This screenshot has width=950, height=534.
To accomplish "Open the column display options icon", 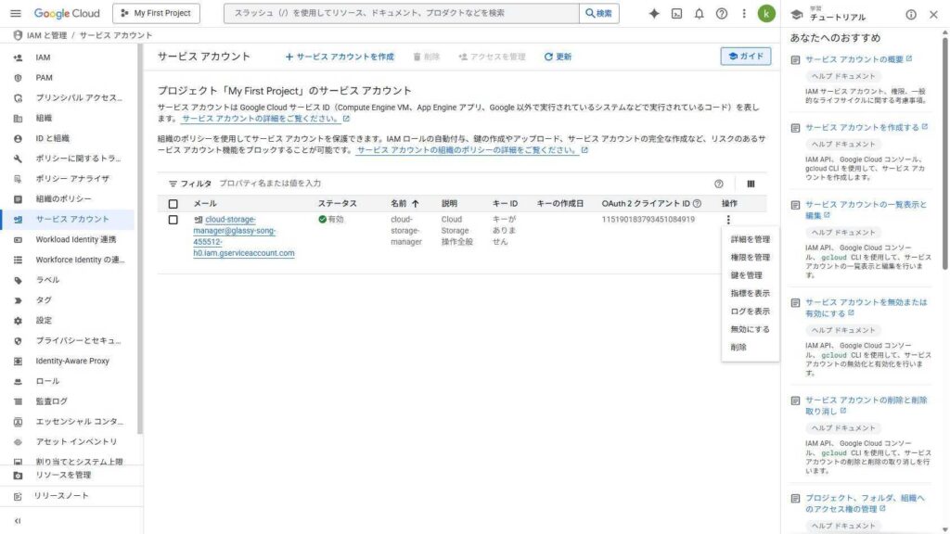I will pyautogui.click(x=751, y=184).
